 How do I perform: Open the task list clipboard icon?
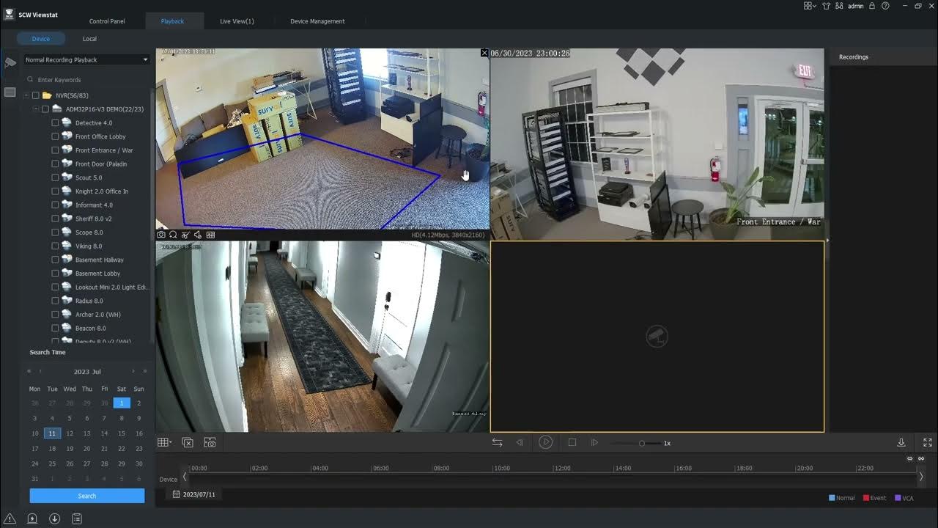[77, 518]
